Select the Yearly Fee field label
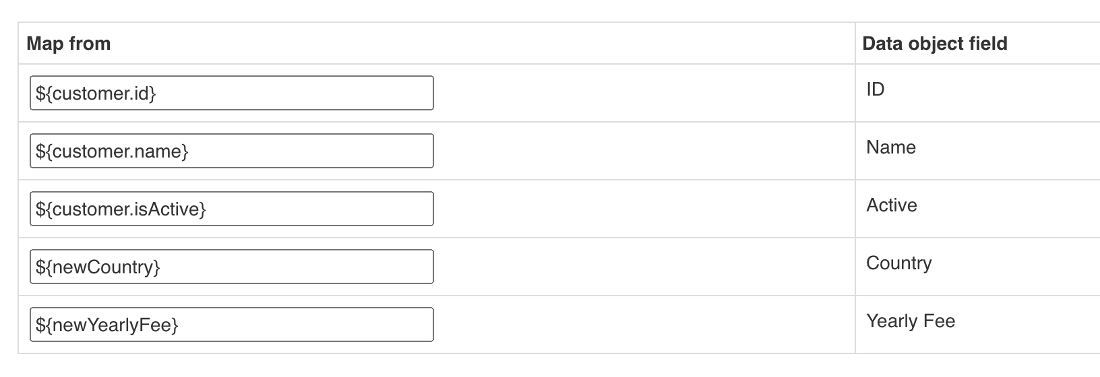 (x=910, y=321)
